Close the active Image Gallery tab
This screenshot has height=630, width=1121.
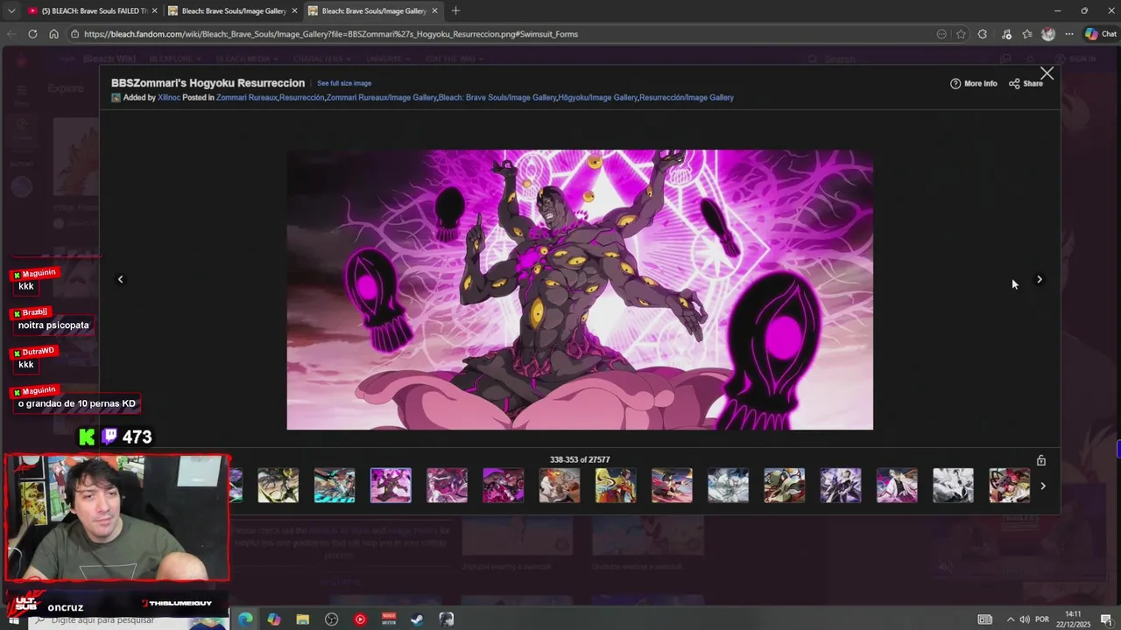434,10
